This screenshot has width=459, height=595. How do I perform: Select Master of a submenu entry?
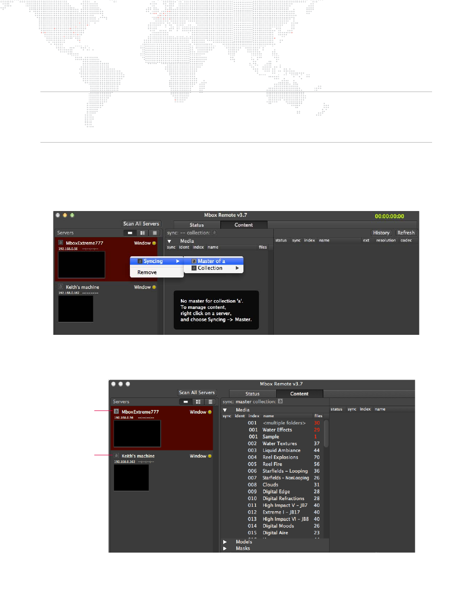(x=214, y=261)
